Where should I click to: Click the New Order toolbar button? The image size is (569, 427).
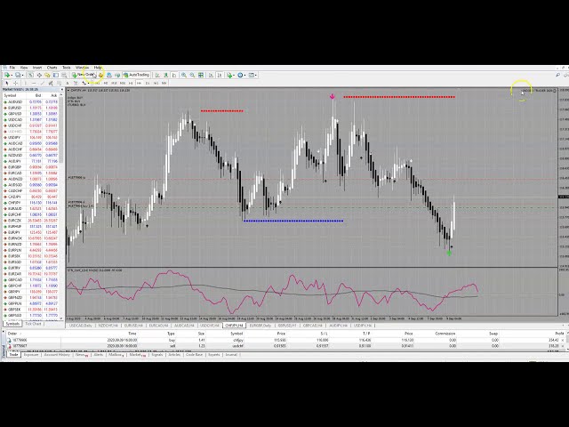pyautogui.click(x=84, y=75)
